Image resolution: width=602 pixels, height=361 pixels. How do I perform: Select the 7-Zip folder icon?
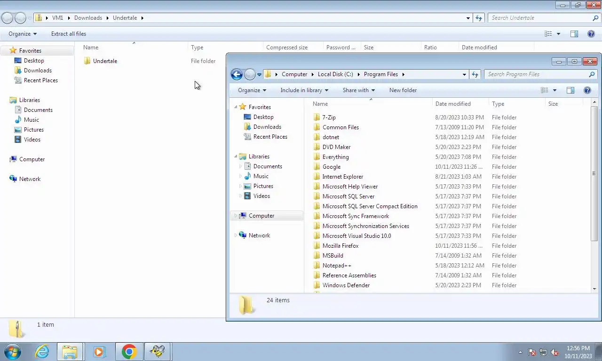(317, 118)
